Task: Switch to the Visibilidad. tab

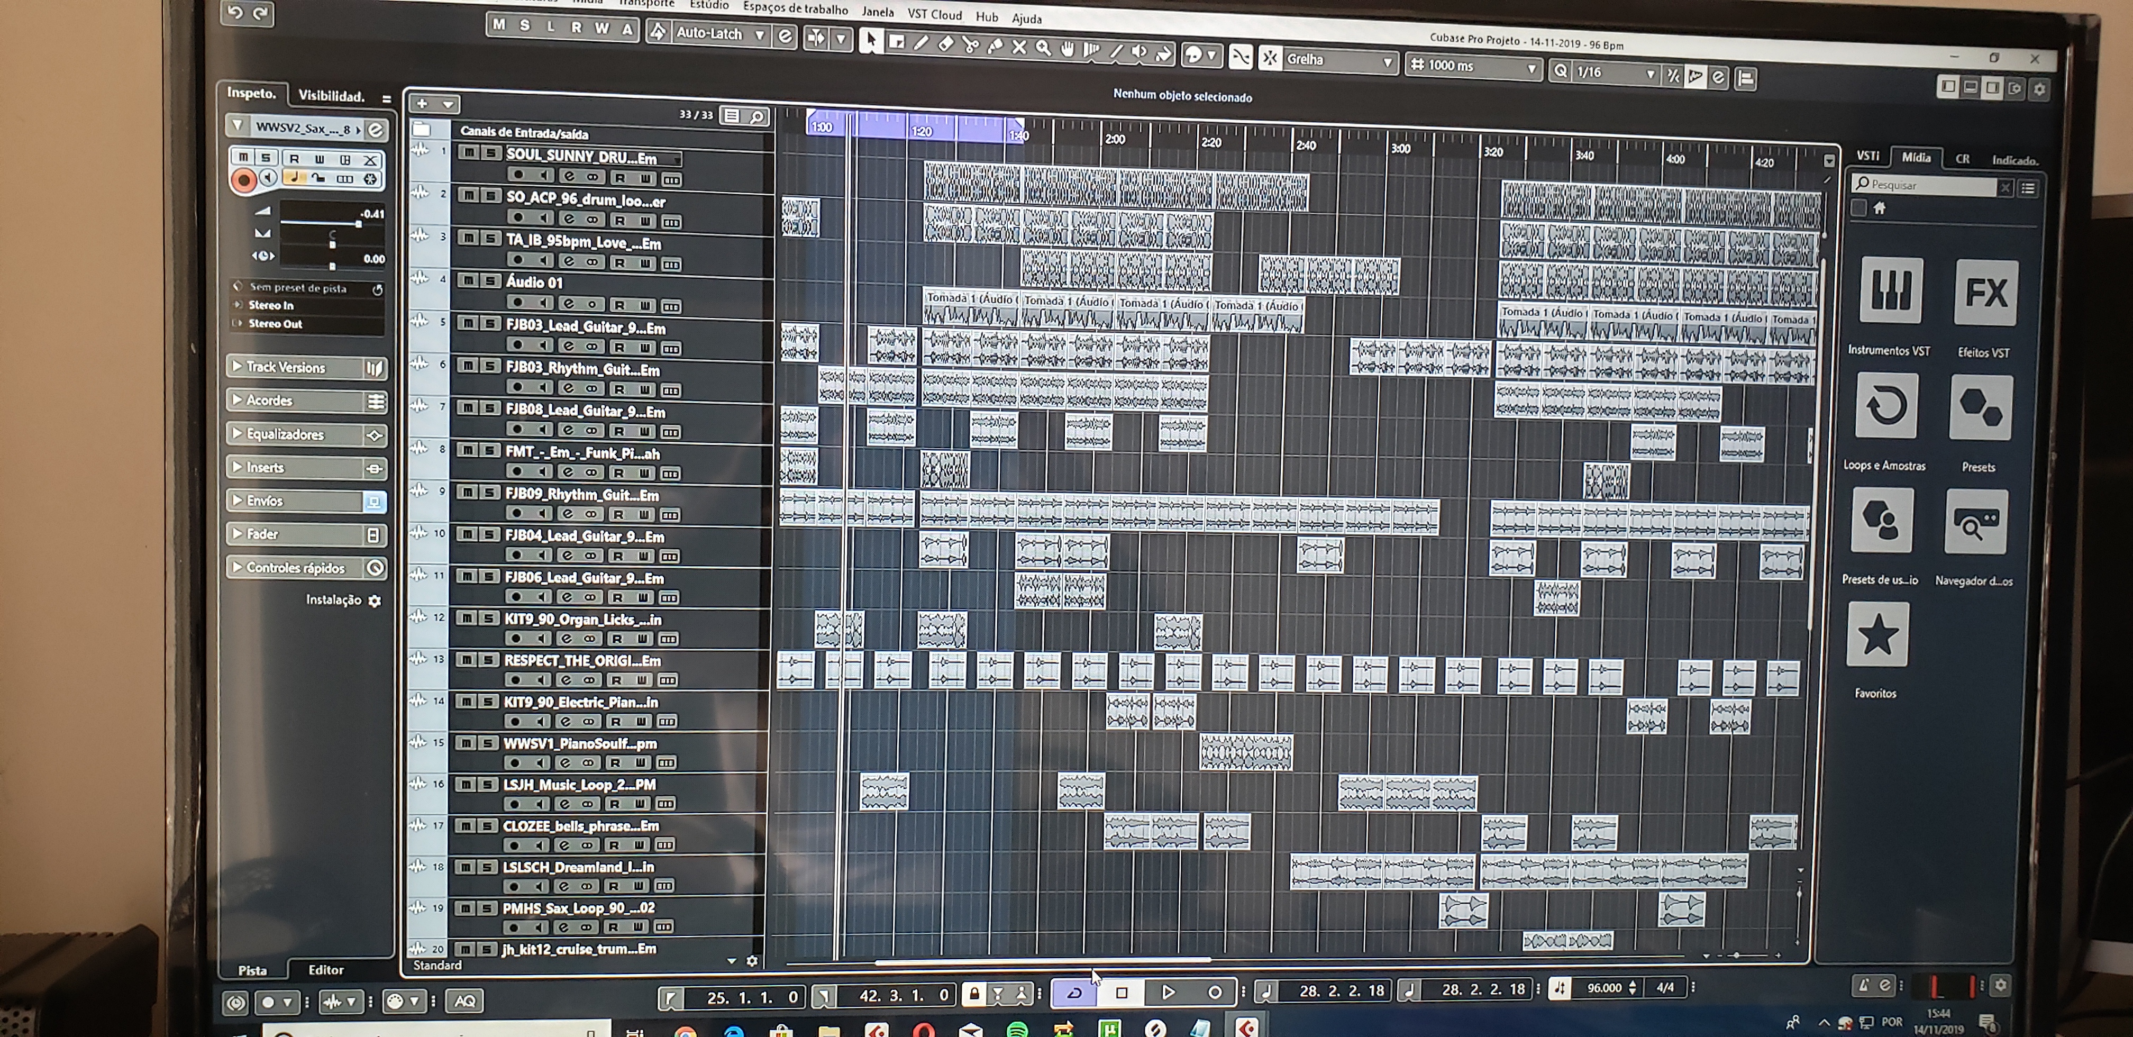Action: (331, 95)
